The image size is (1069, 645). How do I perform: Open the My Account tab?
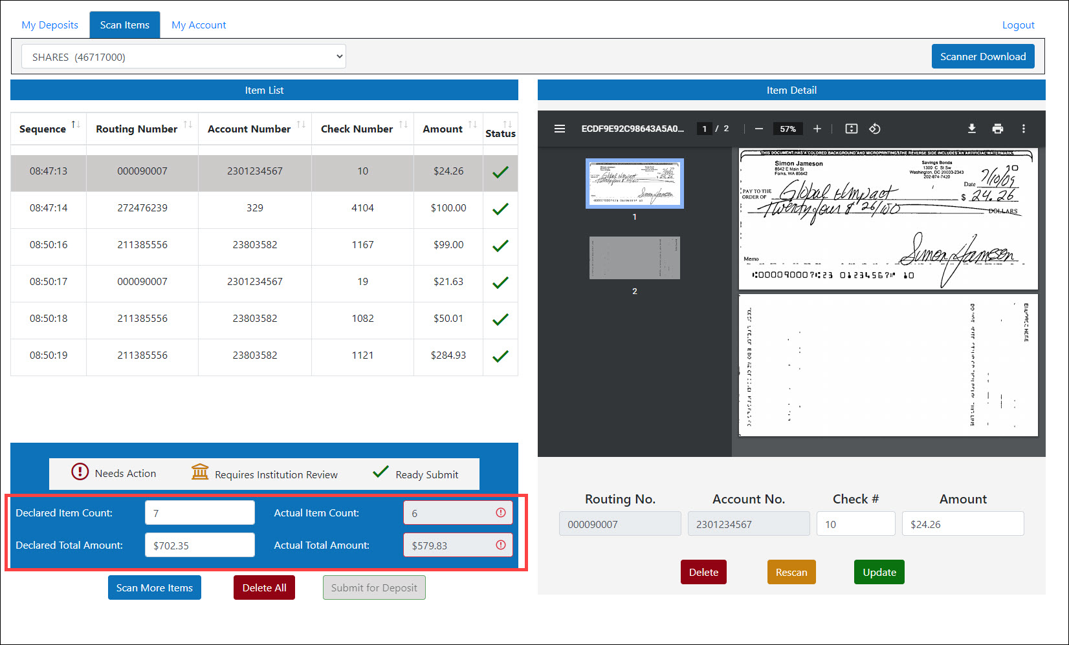pos(199,25)
